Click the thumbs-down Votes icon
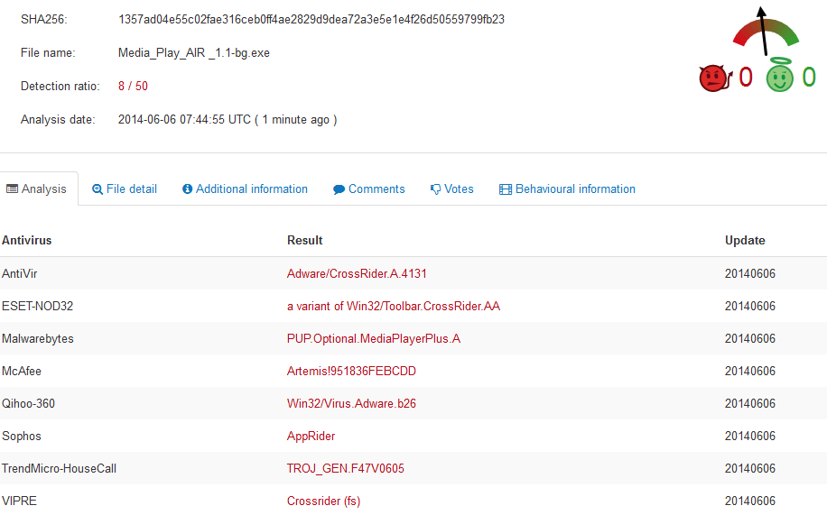Screen dimensions: 827x515 click(435, 189)
